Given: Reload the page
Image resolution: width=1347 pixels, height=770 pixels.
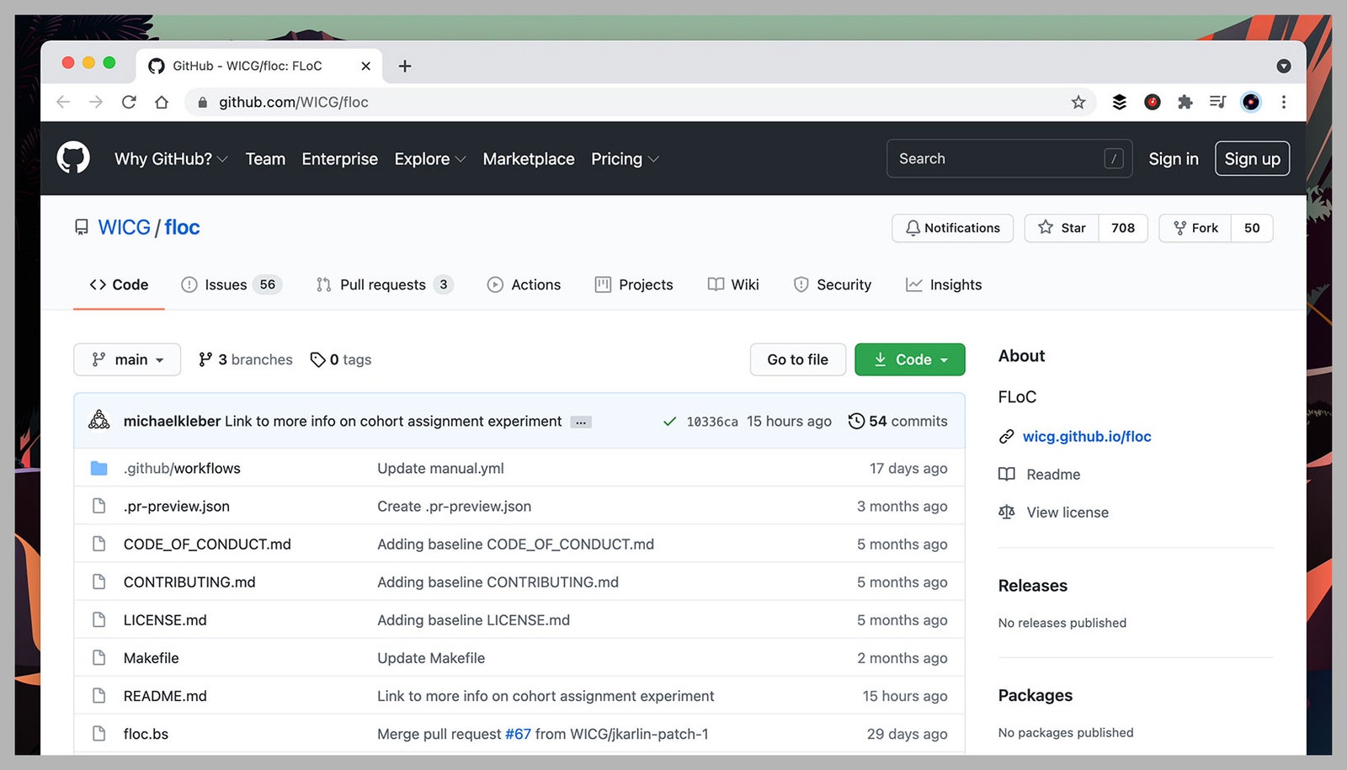Looking at the screenshot, I should tap(129, 102).
